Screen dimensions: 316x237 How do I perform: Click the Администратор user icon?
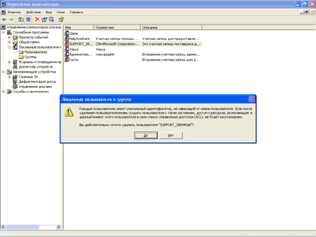pyautogui.click(x=67, y=54)
